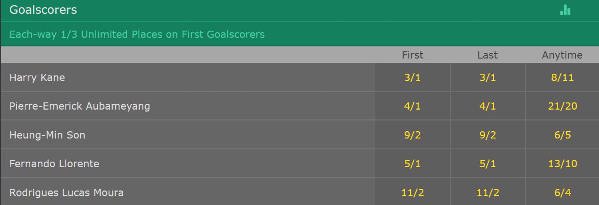Choose Lucas Moura last goalscorer odds
This screenshot has width=599, height=205.
[487, 193]
